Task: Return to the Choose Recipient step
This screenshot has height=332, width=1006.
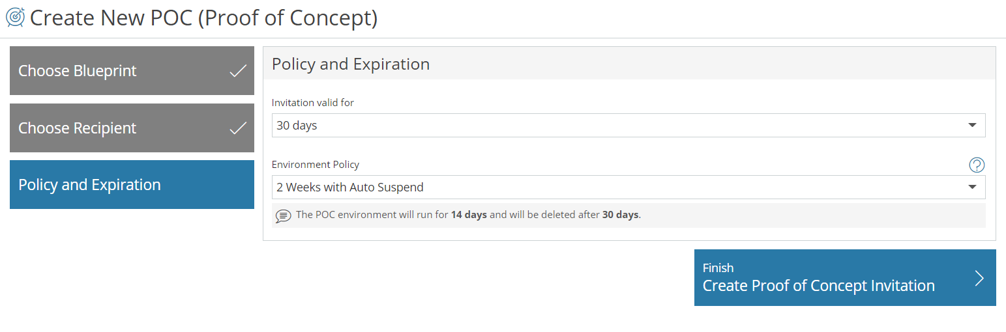Action: [x=132, y=128]
